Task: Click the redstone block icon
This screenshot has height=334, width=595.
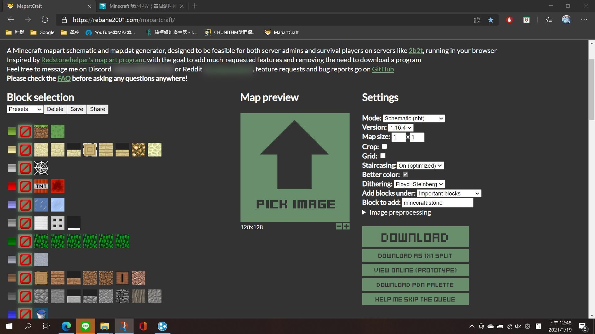Action: point(58,186)
